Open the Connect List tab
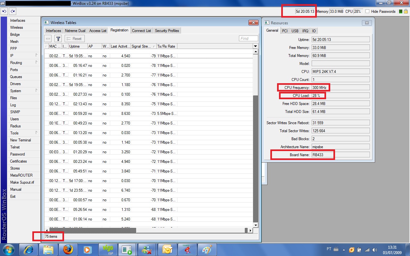This screenshot has width=410, height=256. 141,31
